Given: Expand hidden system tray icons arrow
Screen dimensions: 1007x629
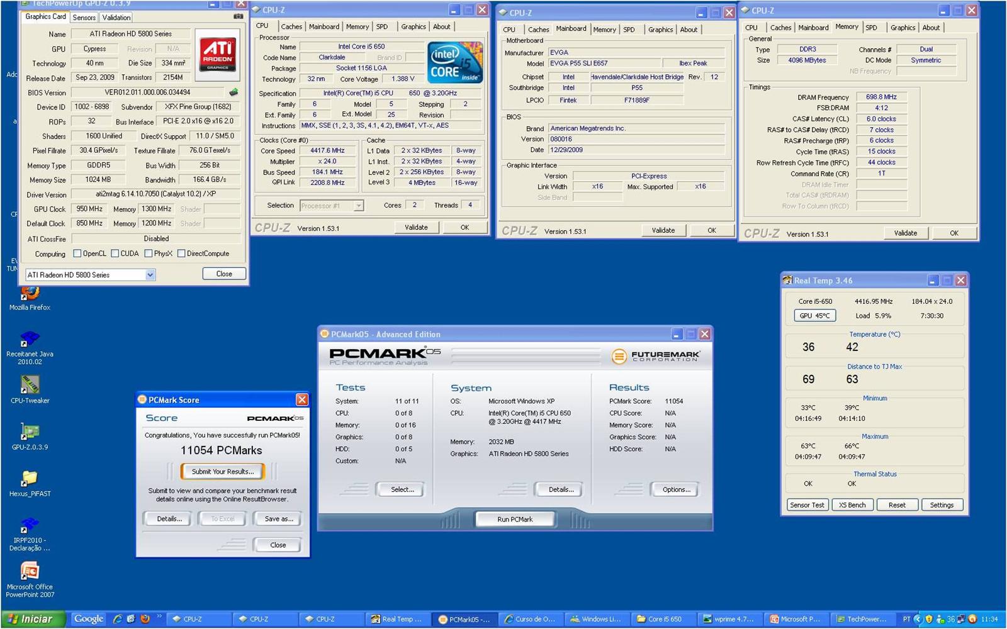Looking at the screenshot, I should (918, 619).
